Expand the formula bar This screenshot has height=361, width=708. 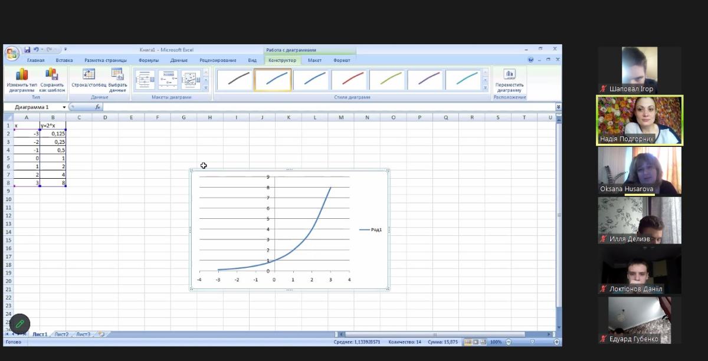pyautogui.click(x=558, y=107)
